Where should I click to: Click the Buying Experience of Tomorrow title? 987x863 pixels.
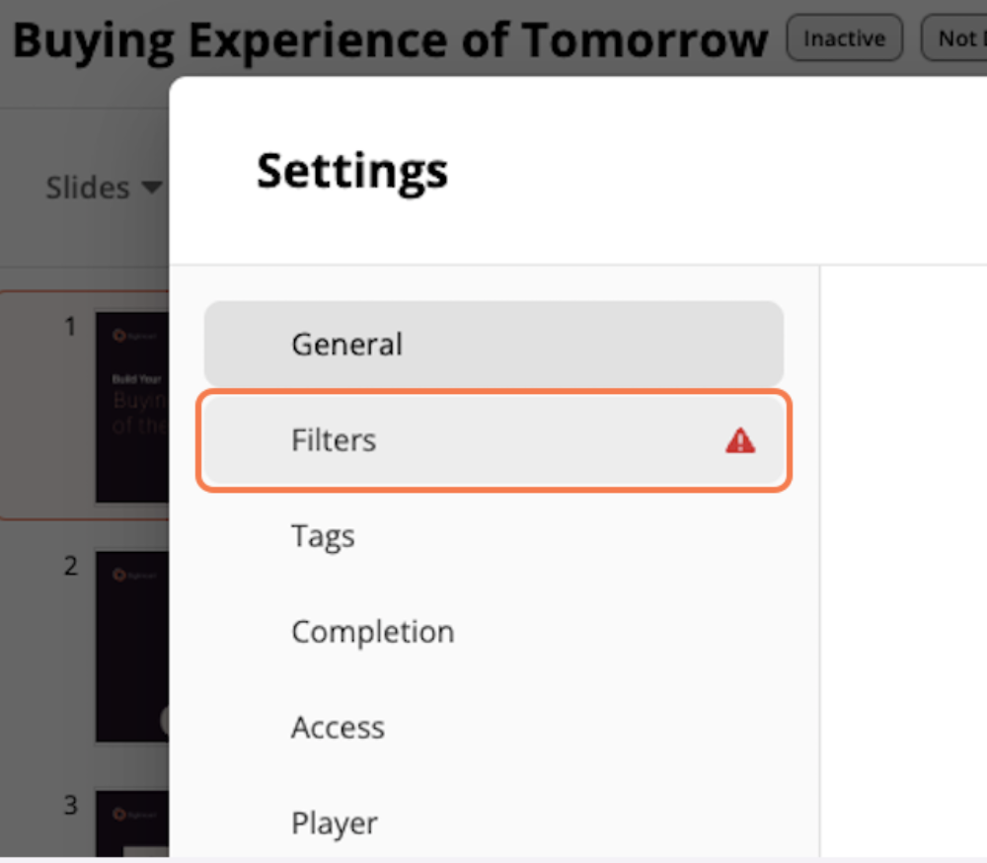tap(390, 40)
